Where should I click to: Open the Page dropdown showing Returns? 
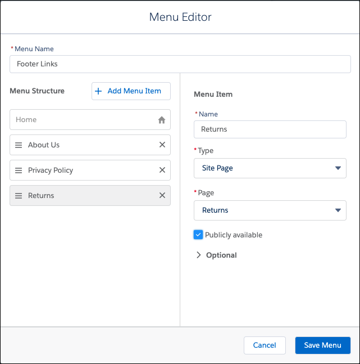(270, 210)
